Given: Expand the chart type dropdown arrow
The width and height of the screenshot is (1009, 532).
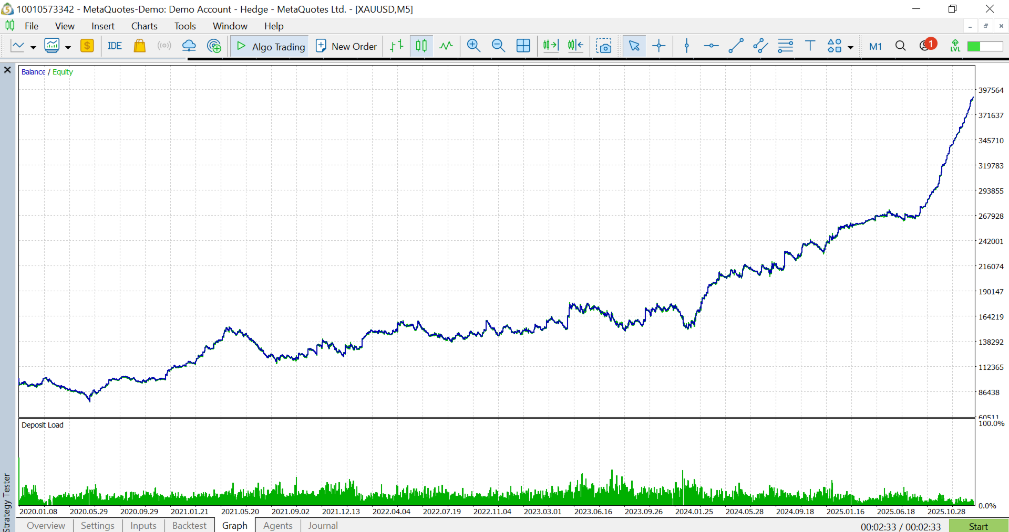Looking at the screenshot, I should [x=33, y=47].
